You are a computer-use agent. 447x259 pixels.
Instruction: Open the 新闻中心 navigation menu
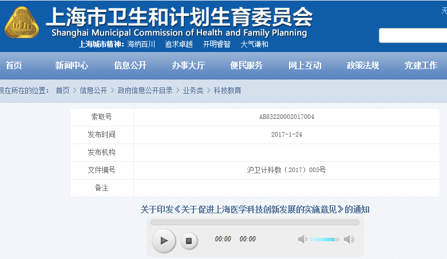click(x=72, y=66)
